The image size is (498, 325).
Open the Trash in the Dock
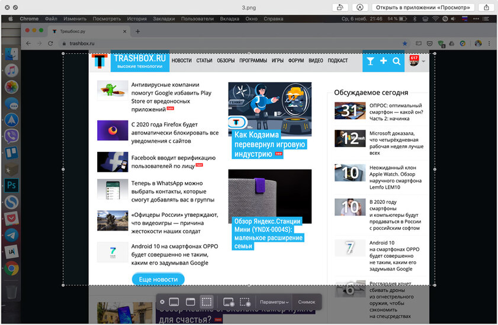click(x=11, y=292)
